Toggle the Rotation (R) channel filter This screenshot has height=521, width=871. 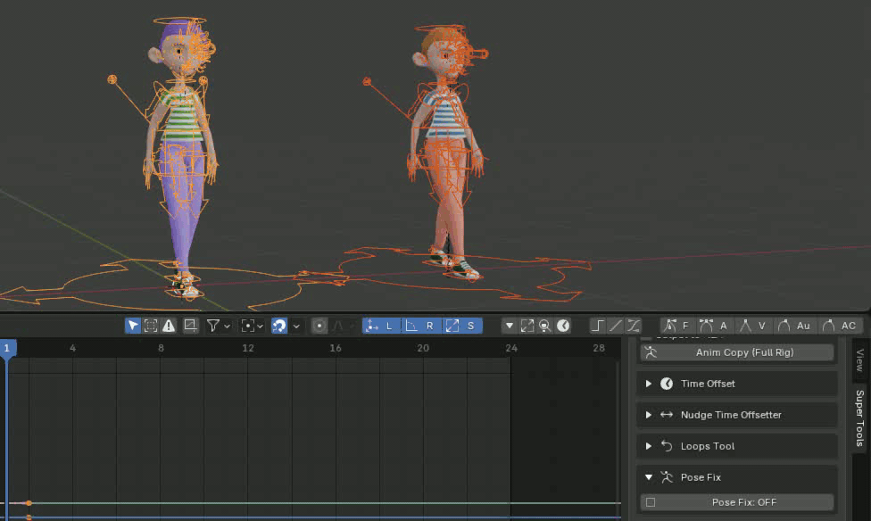coord(421,326)
